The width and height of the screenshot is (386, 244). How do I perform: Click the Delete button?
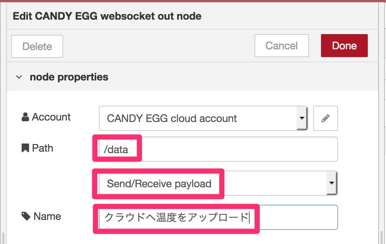[37, 46]
